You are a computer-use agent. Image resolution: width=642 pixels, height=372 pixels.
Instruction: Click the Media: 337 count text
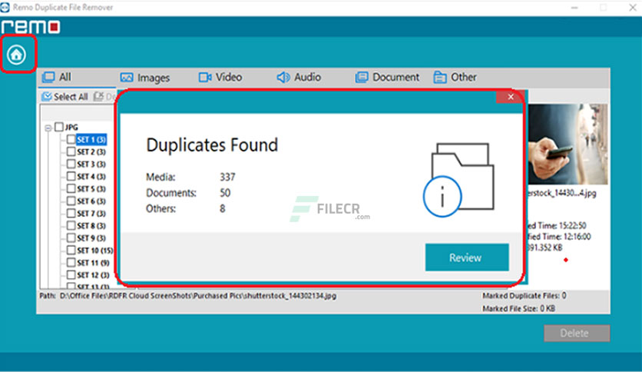click(190, 177)
